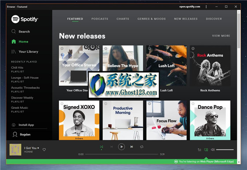The image size is (247, 170).
Task: Switch to the Podcasts tab
Action: pyautogui.click(x=100, y=19)
